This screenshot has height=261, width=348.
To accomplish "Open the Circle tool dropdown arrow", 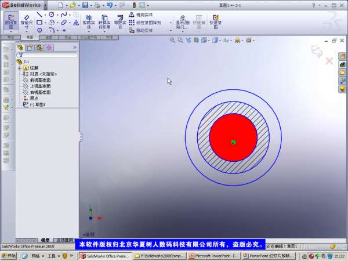I will click(x=57, y=15).
